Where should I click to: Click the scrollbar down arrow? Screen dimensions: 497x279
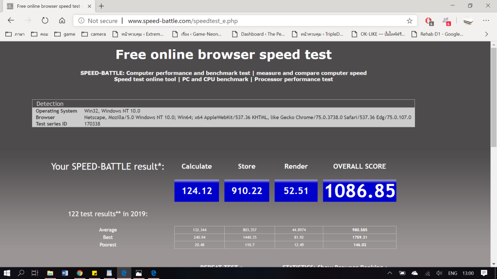494,264
